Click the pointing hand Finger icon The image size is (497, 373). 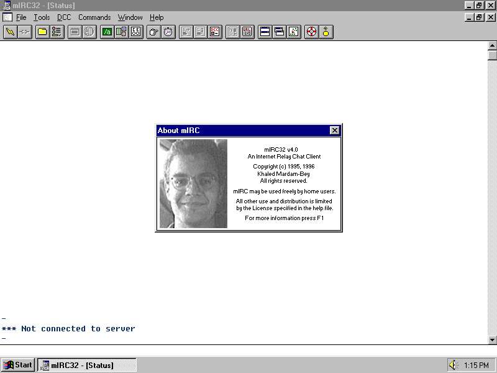(153, 32)
